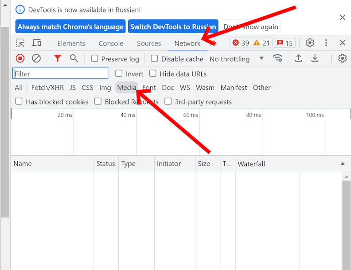Screen dimensions: 351x270
Task: Dismiss the language notification banner
Action: [342, 17]
